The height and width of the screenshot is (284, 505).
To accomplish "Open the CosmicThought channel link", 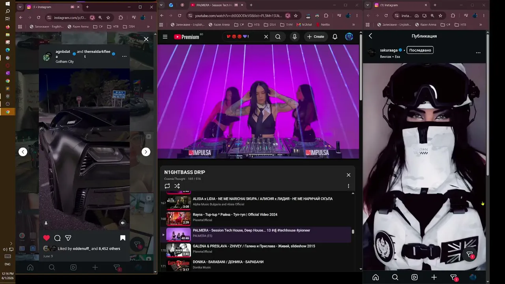I will point(175,179).
